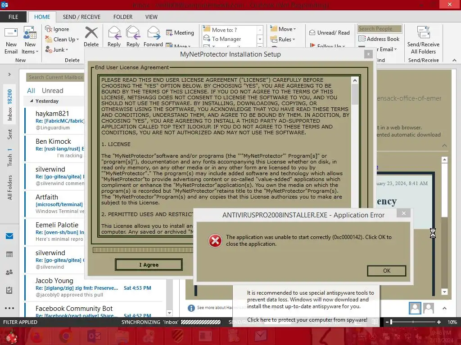461x345 pixels.
Task: Show the Unread messages filter
Action: (x=52, y=90)
